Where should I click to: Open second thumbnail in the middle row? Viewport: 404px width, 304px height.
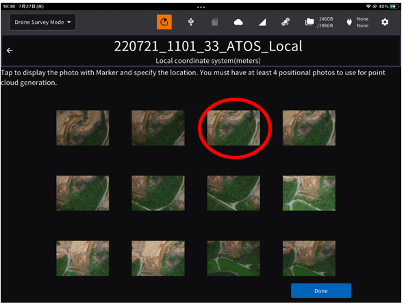[x=158, y=193]
